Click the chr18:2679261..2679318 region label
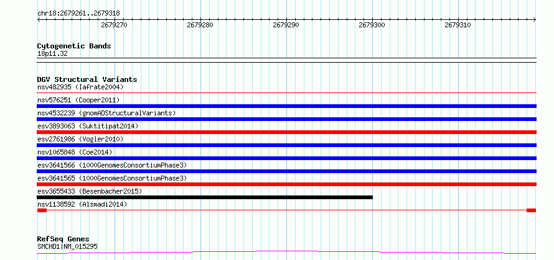The width and height of the screenshot is (554, 260). [78, 14]
